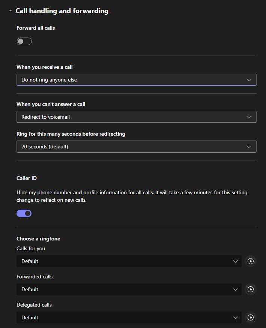Screen dimensions: 266x328
Task: Collapse the Call handling and forwarding section
Action: [x=11, y=11]
